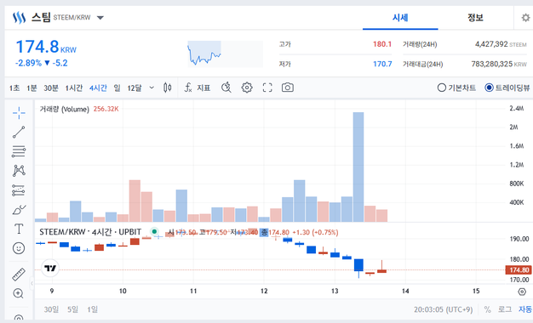Toggle fullscreen chart mode
The width and height of the screenshot is (533, 323).
(x=267, y=88)
